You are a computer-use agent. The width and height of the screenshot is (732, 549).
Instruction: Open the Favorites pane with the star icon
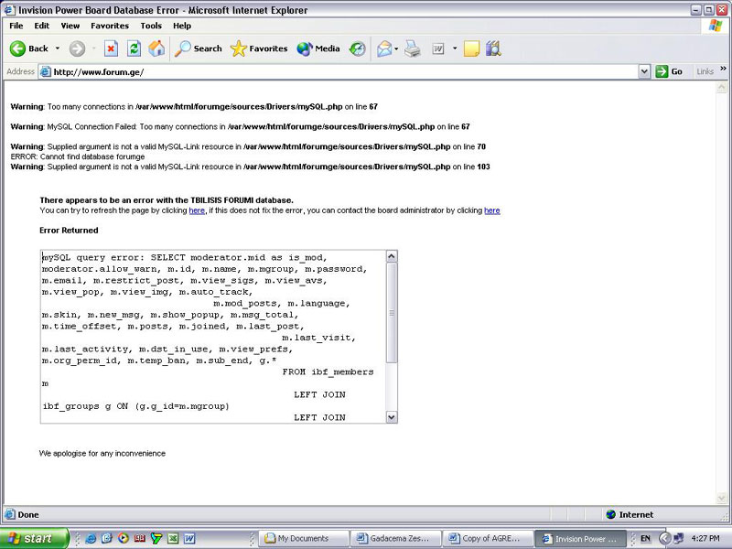[x=259, y=48]
